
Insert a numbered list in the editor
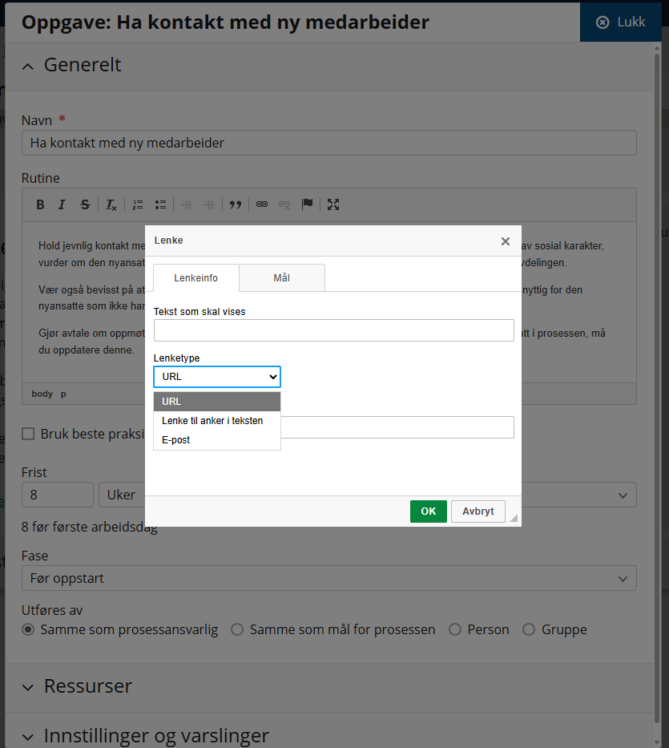tap(138, 204)
